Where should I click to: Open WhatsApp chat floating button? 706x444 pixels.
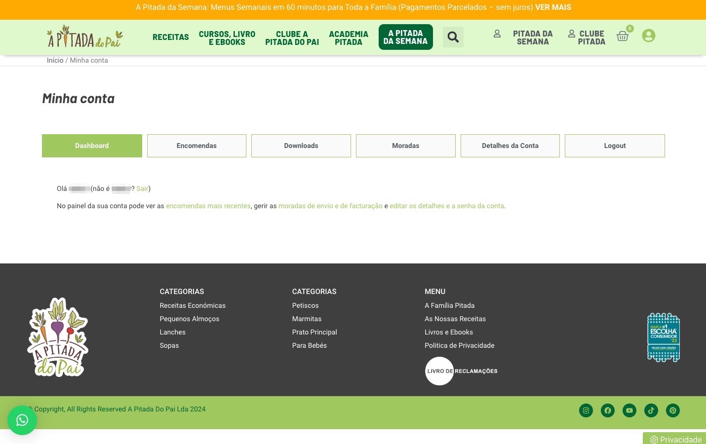pos(22,420)
